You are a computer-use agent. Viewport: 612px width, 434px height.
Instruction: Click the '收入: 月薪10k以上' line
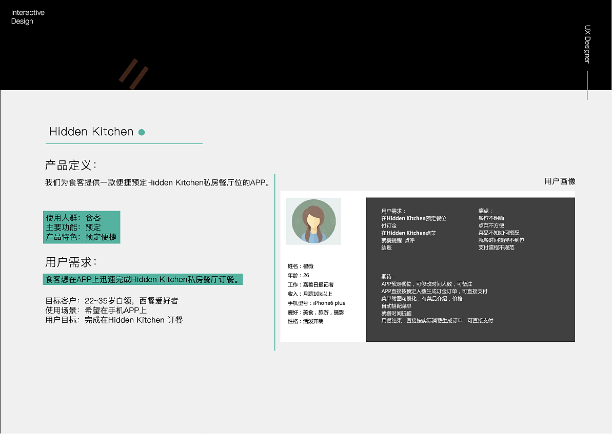(310, 294)
